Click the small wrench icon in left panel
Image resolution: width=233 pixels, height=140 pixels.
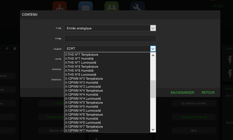[7, 49]
